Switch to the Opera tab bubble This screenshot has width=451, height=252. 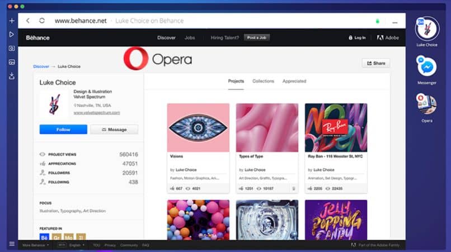pyautogui.click(x=427, y=104)
